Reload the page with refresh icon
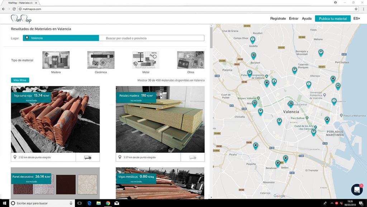Image resolution: width=367 pixels, height=207 pixels. coord(14,9)
